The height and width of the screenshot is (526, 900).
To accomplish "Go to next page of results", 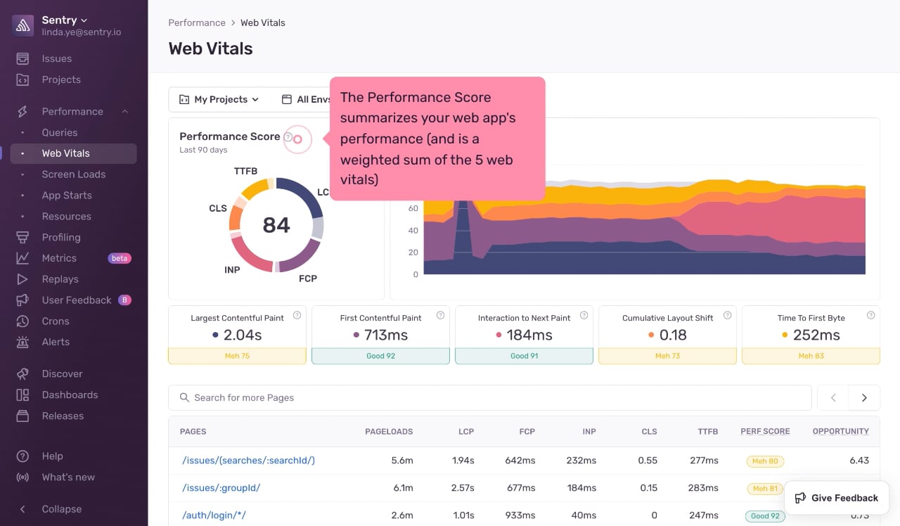I will [x=864, y=398].
